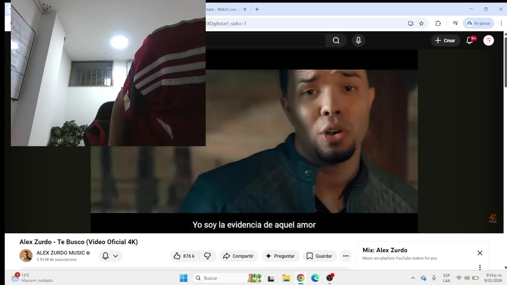
Task: Change ESP LAA input language
Action: point(446,278)
